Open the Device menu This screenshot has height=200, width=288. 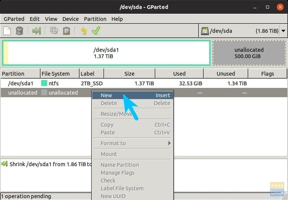point(70,19)
